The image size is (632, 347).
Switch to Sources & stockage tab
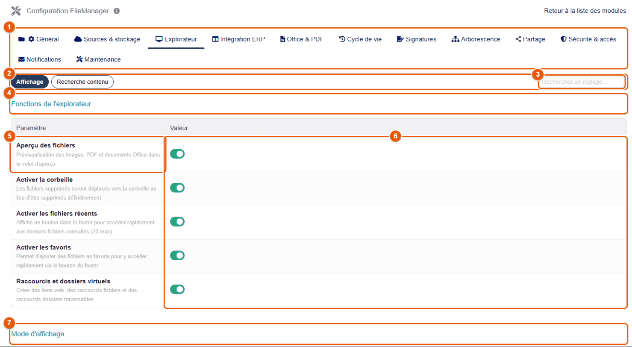click(x=107, y=39)
